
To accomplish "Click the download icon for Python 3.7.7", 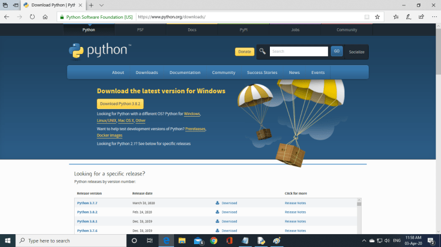I will [x=218, y=202].
